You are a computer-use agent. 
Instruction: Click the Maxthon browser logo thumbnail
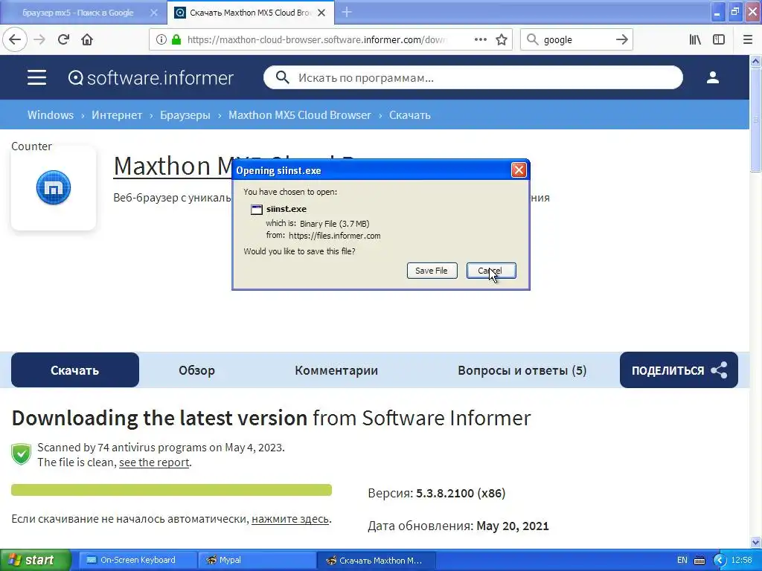(x=54, y=187)
